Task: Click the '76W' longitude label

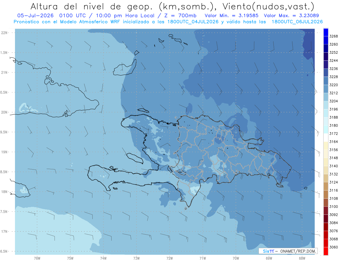Action: pyautogui.click(x=37, y=258)
